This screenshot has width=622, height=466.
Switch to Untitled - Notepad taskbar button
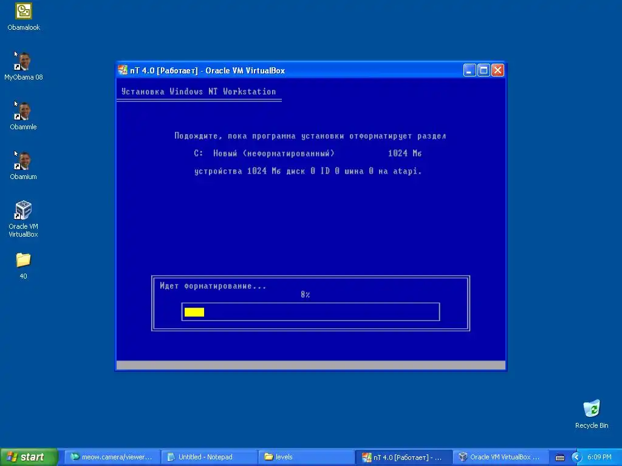pyautogui.click(x=210, y=457)
